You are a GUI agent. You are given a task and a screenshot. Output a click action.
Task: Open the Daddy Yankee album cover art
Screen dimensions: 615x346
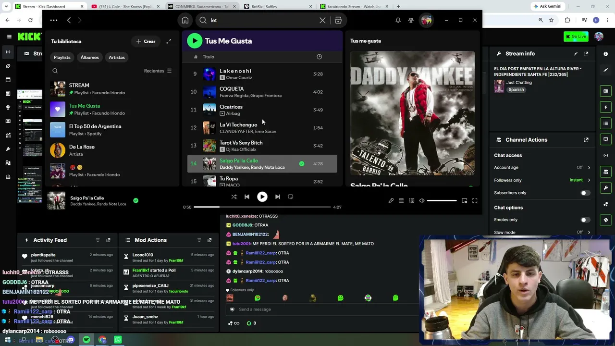tap(412, 113)
